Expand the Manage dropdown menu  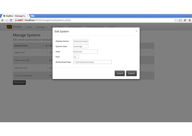(x=41, y=27)
